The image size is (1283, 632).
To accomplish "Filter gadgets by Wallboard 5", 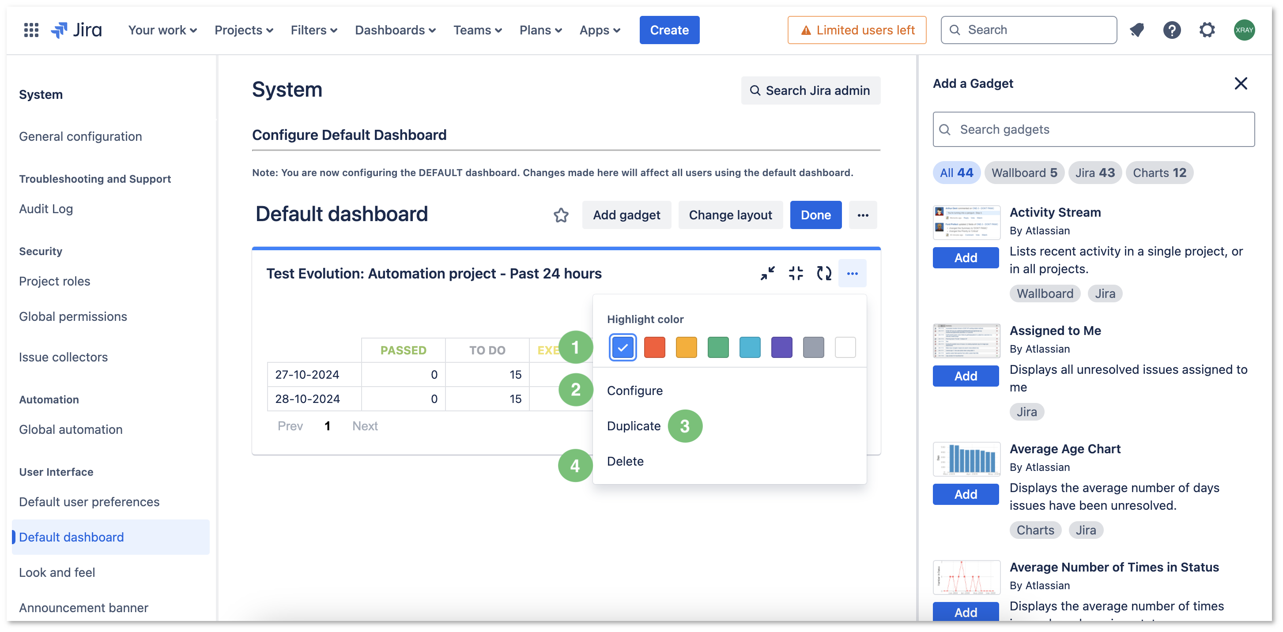I will (1024, 173).
